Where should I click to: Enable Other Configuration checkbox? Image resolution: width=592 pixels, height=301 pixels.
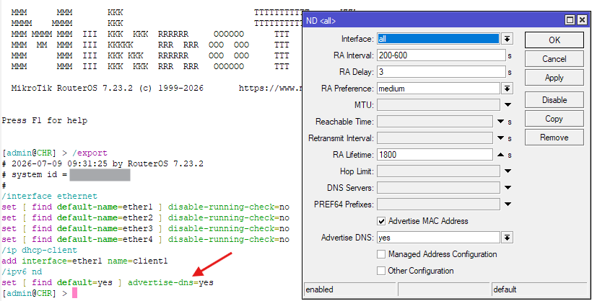click(x=381, y=271)
